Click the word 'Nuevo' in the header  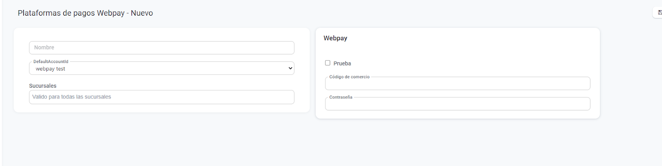tap(142, 13)
